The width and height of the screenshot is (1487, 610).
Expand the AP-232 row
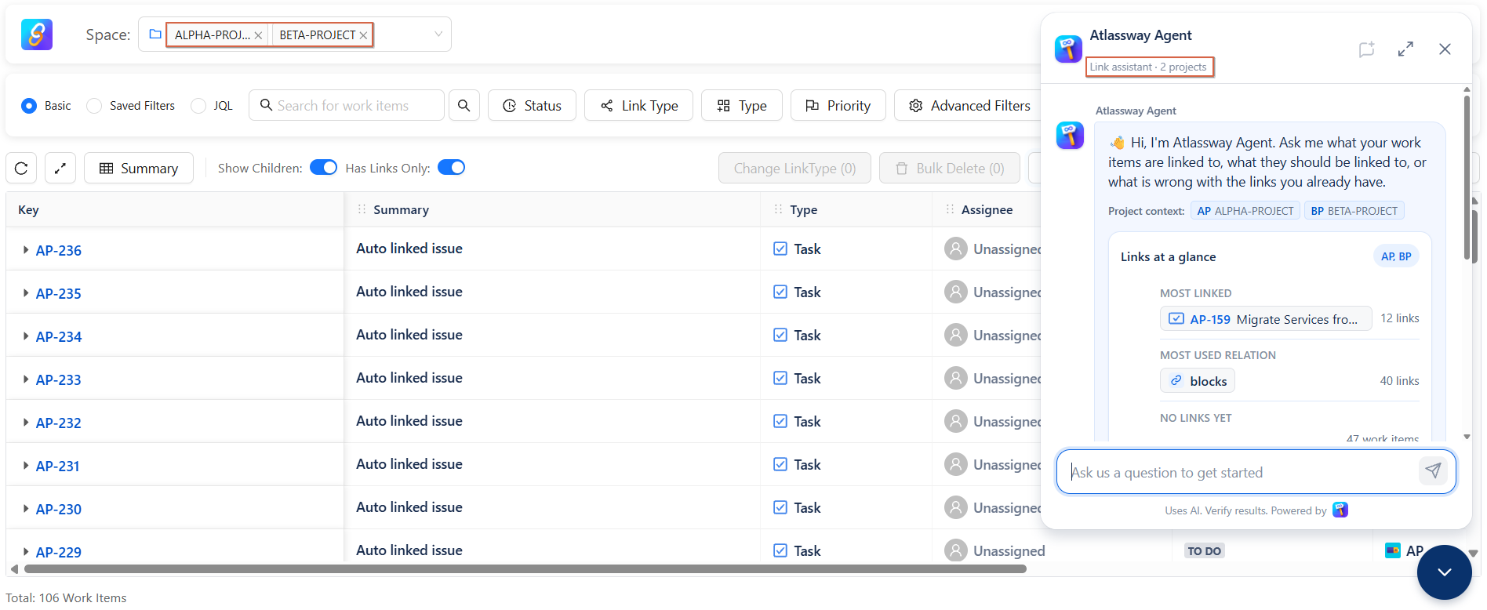click(x=26, y=423)
